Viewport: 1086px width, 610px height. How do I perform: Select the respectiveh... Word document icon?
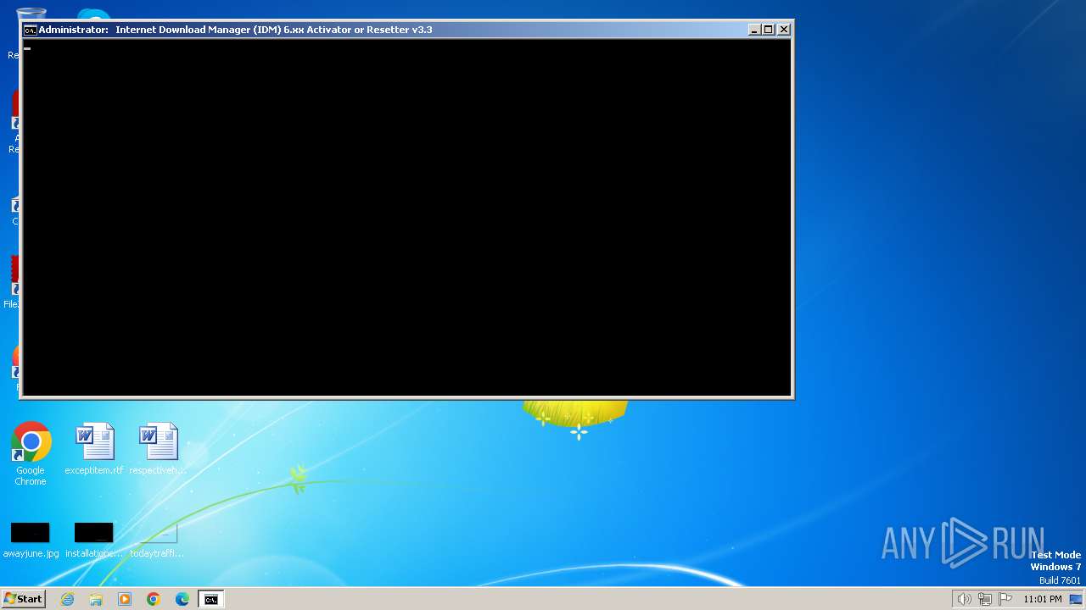pos(158,449)
